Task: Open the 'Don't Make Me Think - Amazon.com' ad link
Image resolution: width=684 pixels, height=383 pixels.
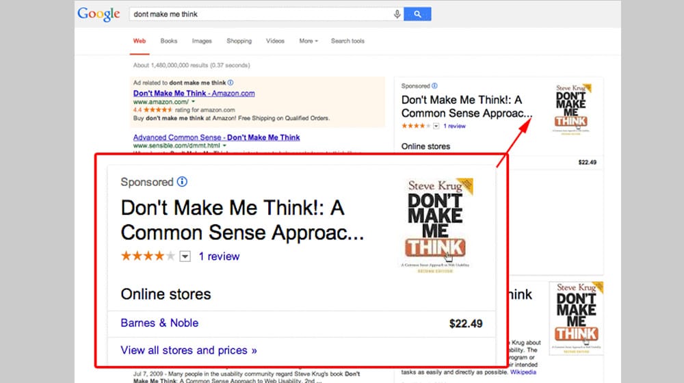Action: click(194, 93)
